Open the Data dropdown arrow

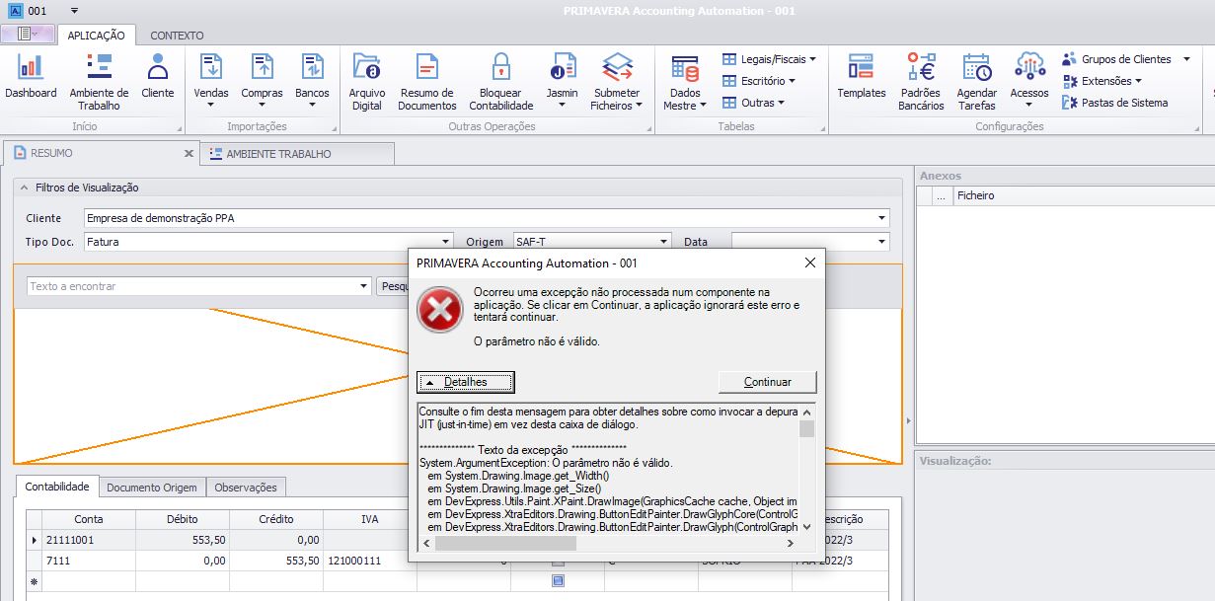(881, 242)
